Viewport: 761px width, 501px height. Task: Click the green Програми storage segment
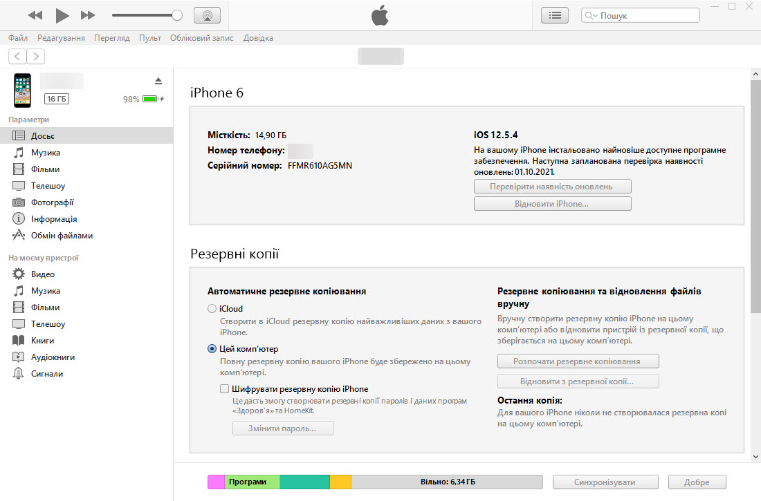252,482
